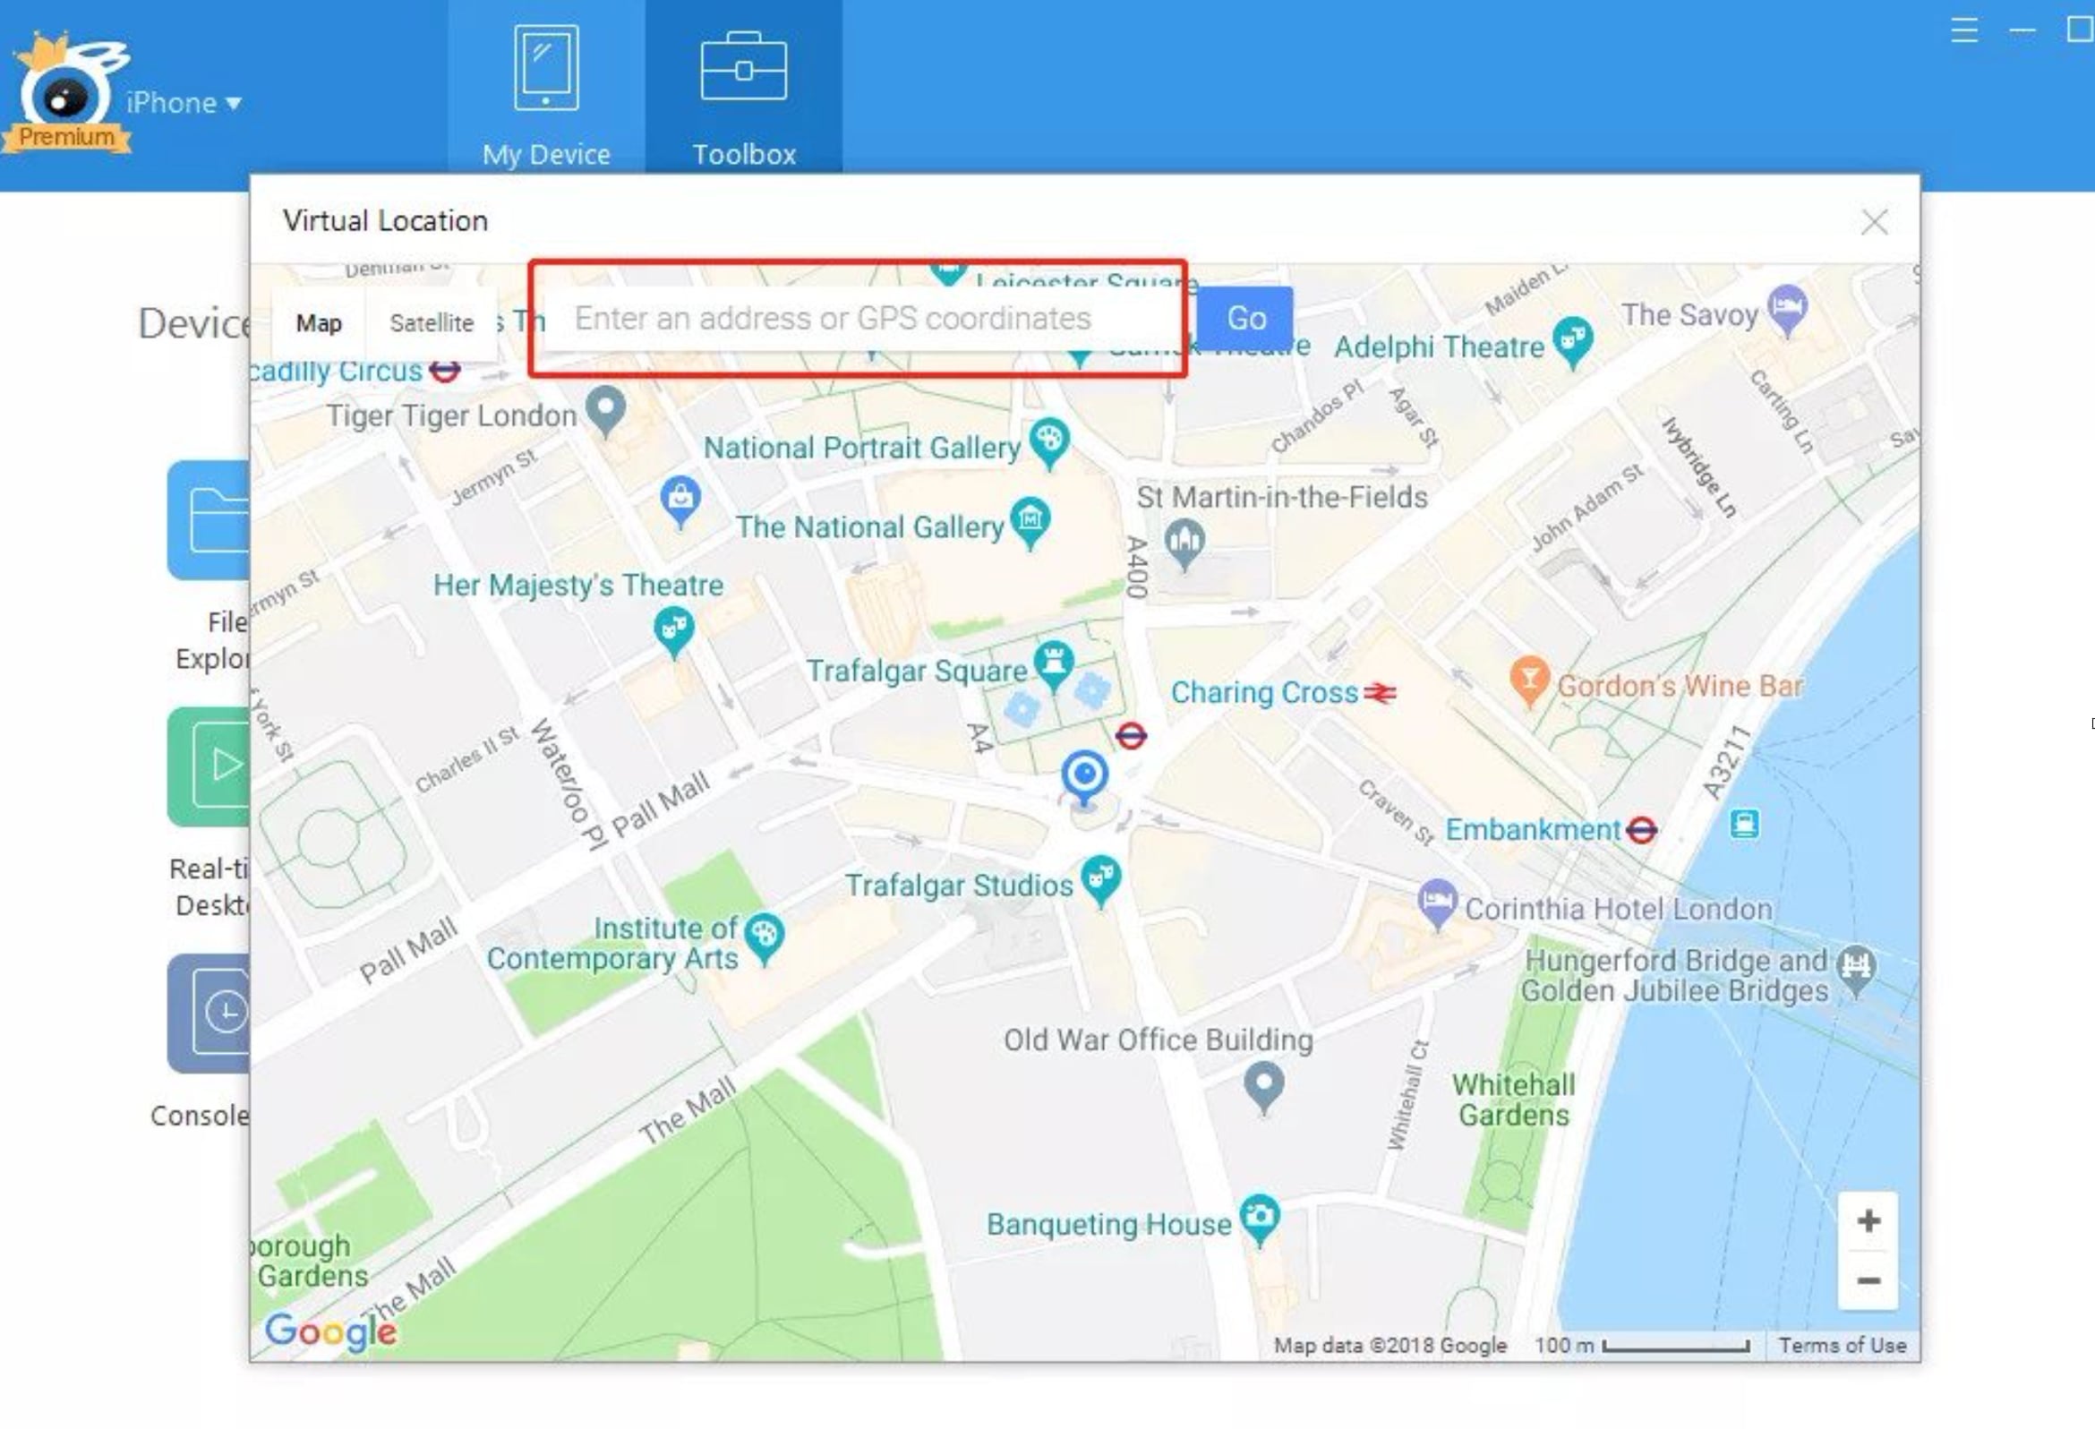Open the hamburger menu icon
The width and height of the screenshot is (2095, 1429).
point(1963,30)
